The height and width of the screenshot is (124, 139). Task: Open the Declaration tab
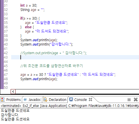(x=55, y=99)
